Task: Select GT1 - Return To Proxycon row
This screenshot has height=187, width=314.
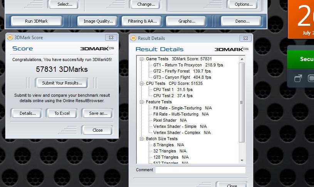Action: click(188, 65)
